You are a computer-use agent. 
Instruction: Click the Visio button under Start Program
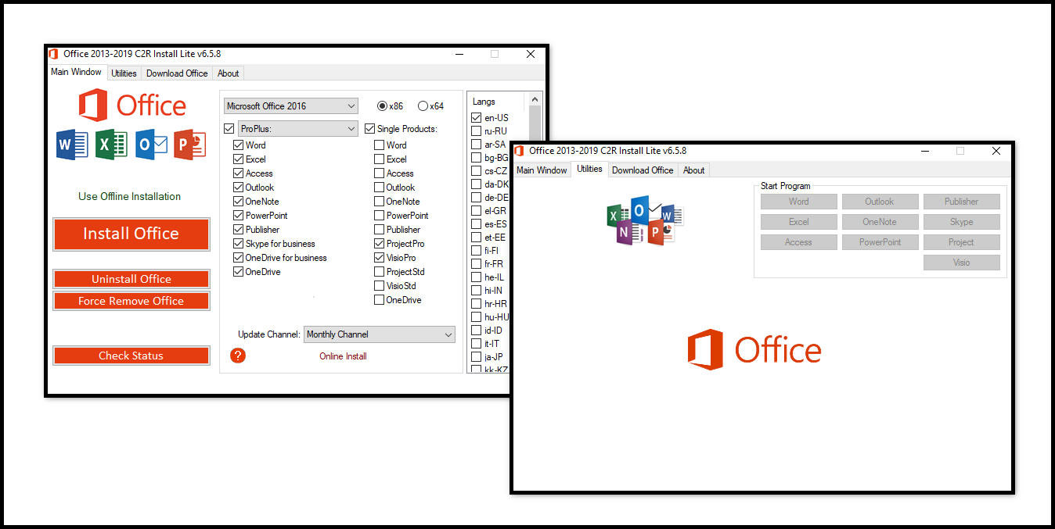tap(962, 263)
